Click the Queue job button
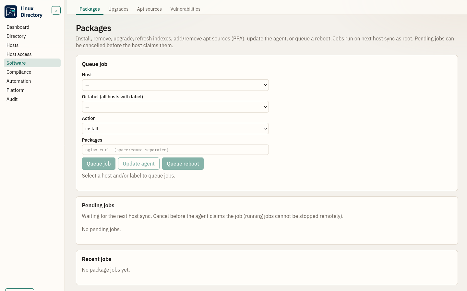The width and height of the screenshot is (467, 291). pos(99,164)
